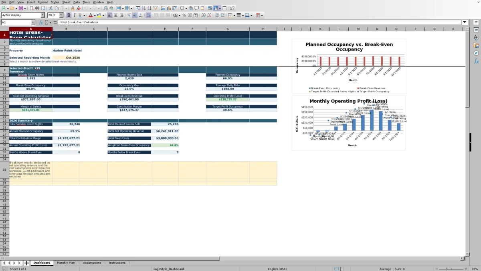This screenshot has height=271, width=481.
Task: Click the zoom slider in status bar
Action: [451, 269]
